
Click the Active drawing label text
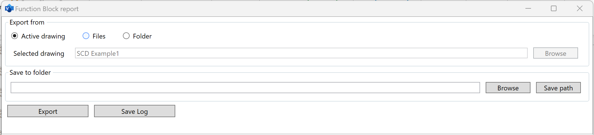pos(43,36)
